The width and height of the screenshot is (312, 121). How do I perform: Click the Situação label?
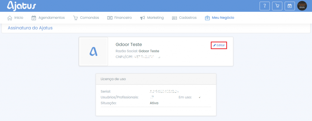tap(109, 103)
